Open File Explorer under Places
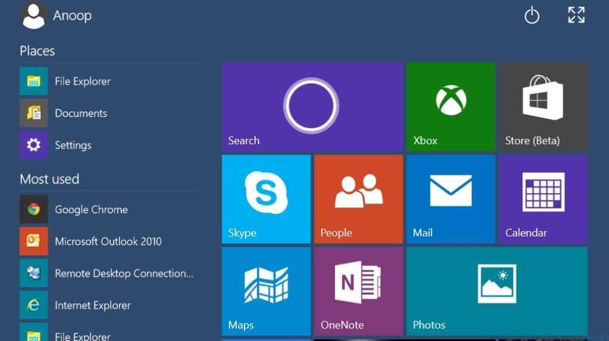 [109, 81]
